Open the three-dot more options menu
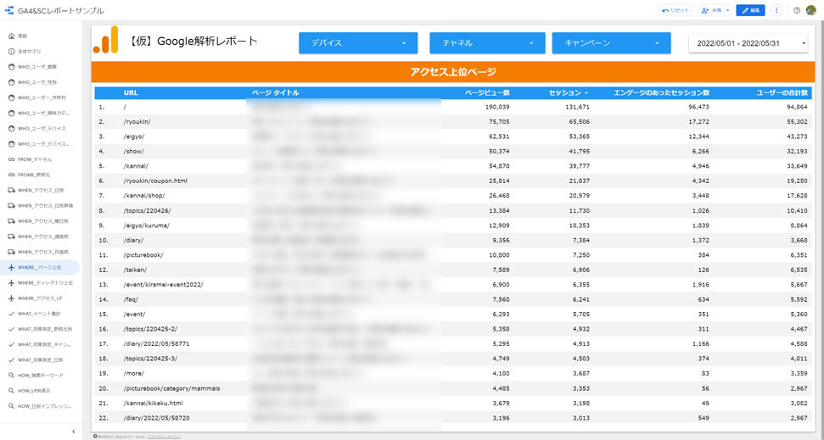The width and height of the screenshot is (824, 440). [776, 10]
